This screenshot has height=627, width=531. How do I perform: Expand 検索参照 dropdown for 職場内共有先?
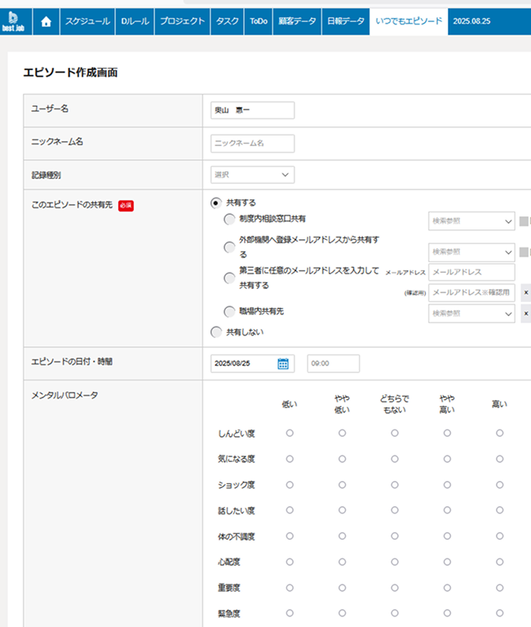coord(471,313)
